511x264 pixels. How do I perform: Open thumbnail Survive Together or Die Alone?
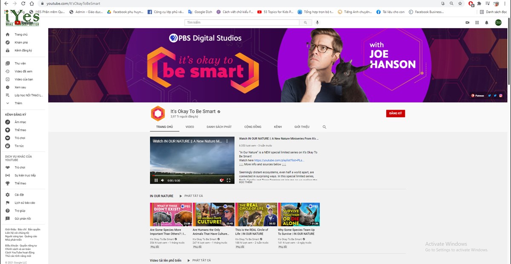[x=299, y=214]
